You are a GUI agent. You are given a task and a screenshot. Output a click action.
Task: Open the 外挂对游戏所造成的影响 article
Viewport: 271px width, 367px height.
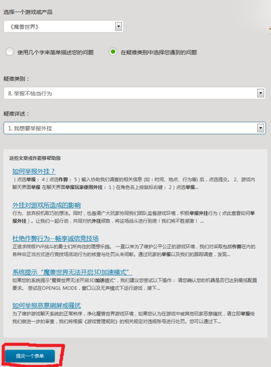click(47, 205)
